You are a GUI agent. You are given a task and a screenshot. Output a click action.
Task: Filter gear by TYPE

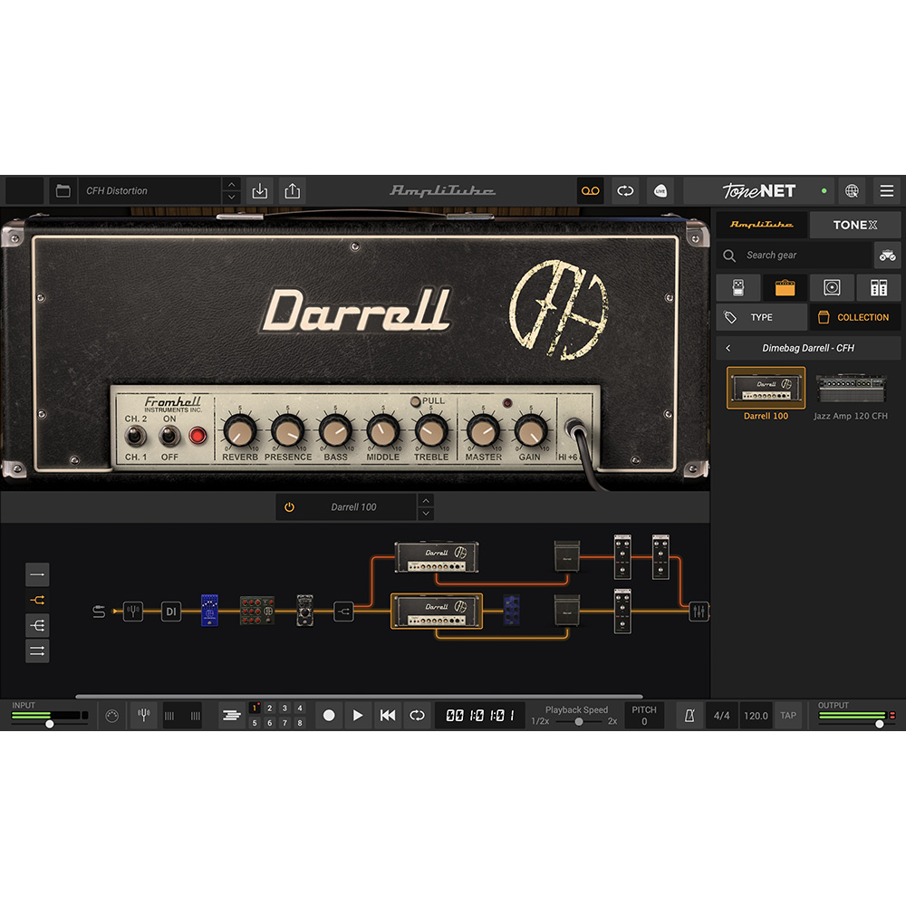point(760,317)
